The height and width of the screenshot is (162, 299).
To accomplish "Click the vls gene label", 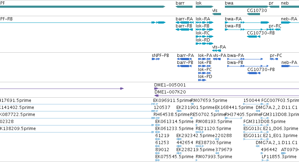I will (x=215, y=11).
